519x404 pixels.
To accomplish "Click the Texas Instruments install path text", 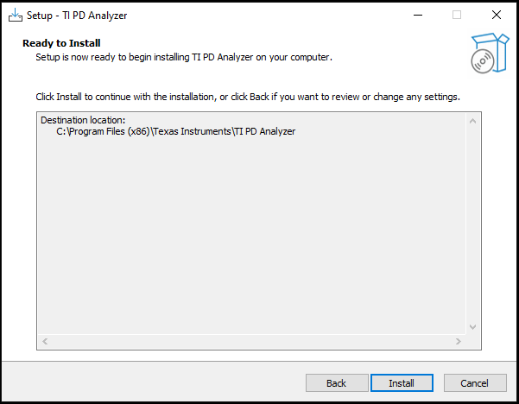I will (176, 131).
